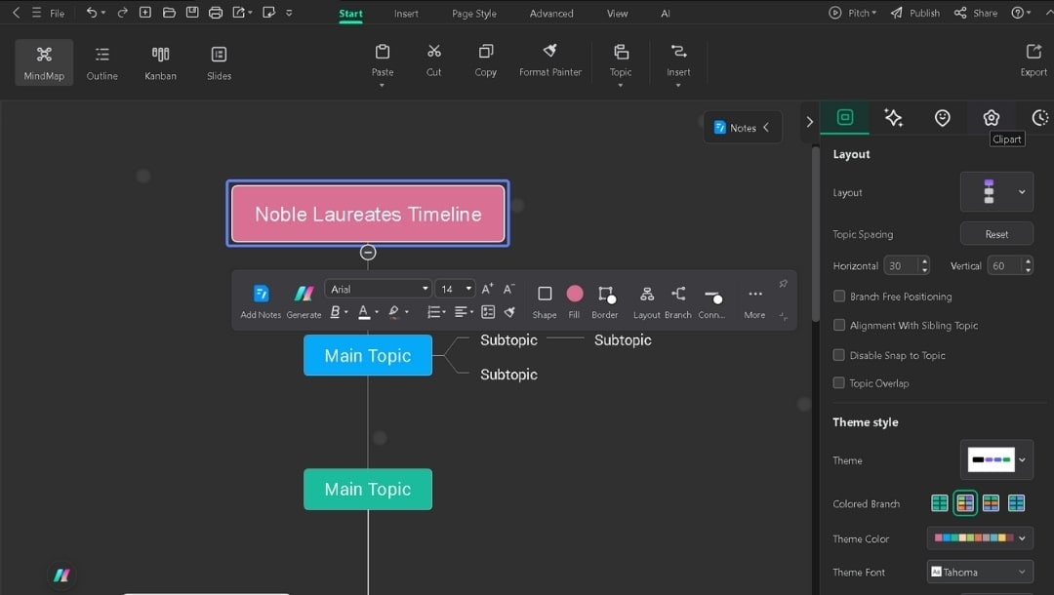The image size is (1054, 595).
Task: Open Branch option in floating toolbar
Action: [x=677, y=300]
